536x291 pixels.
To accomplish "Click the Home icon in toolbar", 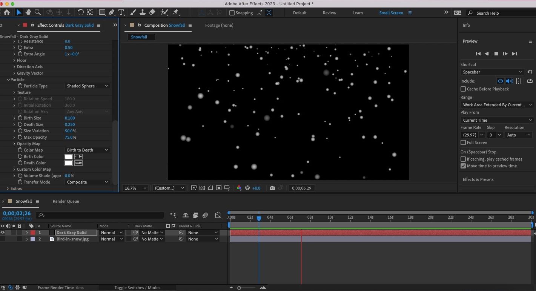I will [x=7, y=12].
